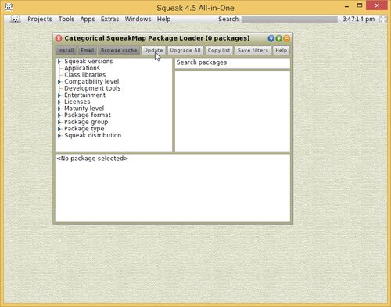Expand the Entertainment category
391x307 pixels.
59,95
